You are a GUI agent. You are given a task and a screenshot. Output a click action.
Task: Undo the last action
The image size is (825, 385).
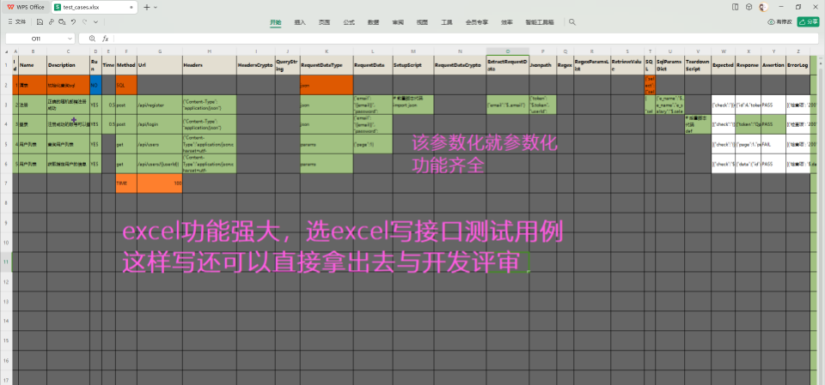pos(73,22)
